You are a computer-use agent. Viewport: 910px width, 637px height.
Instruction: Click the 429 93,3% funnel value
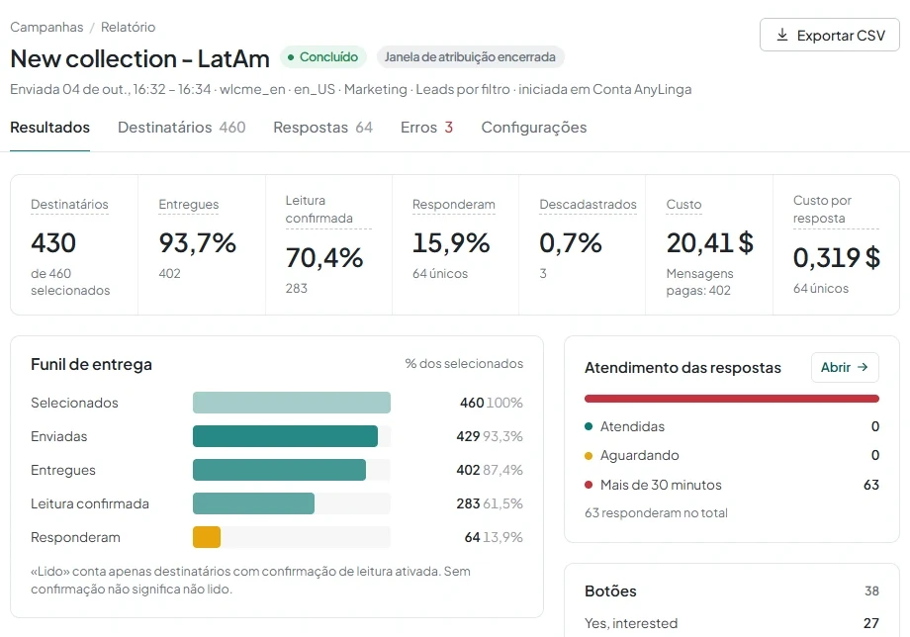tap(490, 436)
